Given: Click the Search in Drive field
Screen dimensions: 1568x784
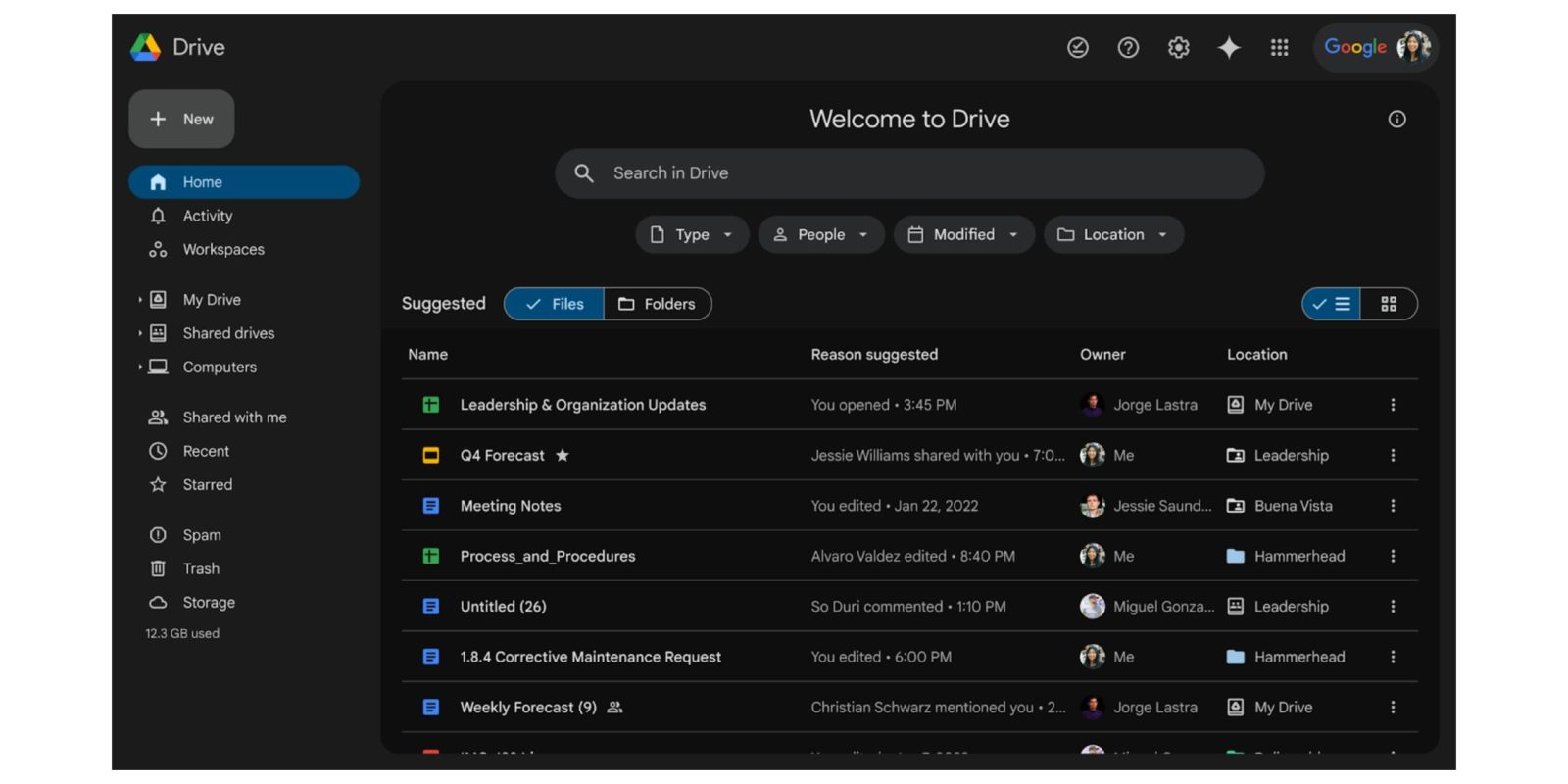Looking at the screenshot, I should (x=909, y=173).
